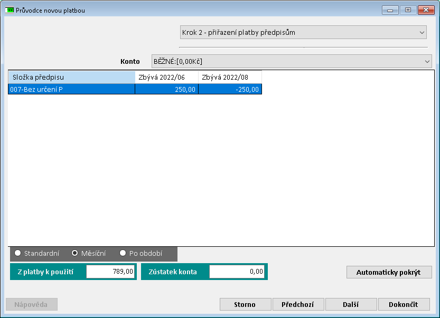Select the Měsíční radio option
The height and width of the screenshot is (318, 440).
point(75,253)
